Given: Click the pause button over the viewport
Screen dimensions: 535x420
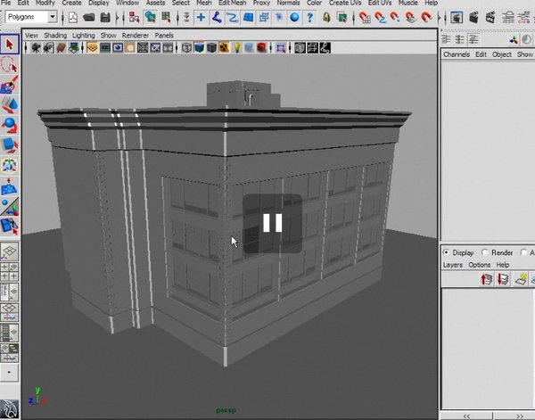Looking at the screenshot, I should (x=273, y=223).
